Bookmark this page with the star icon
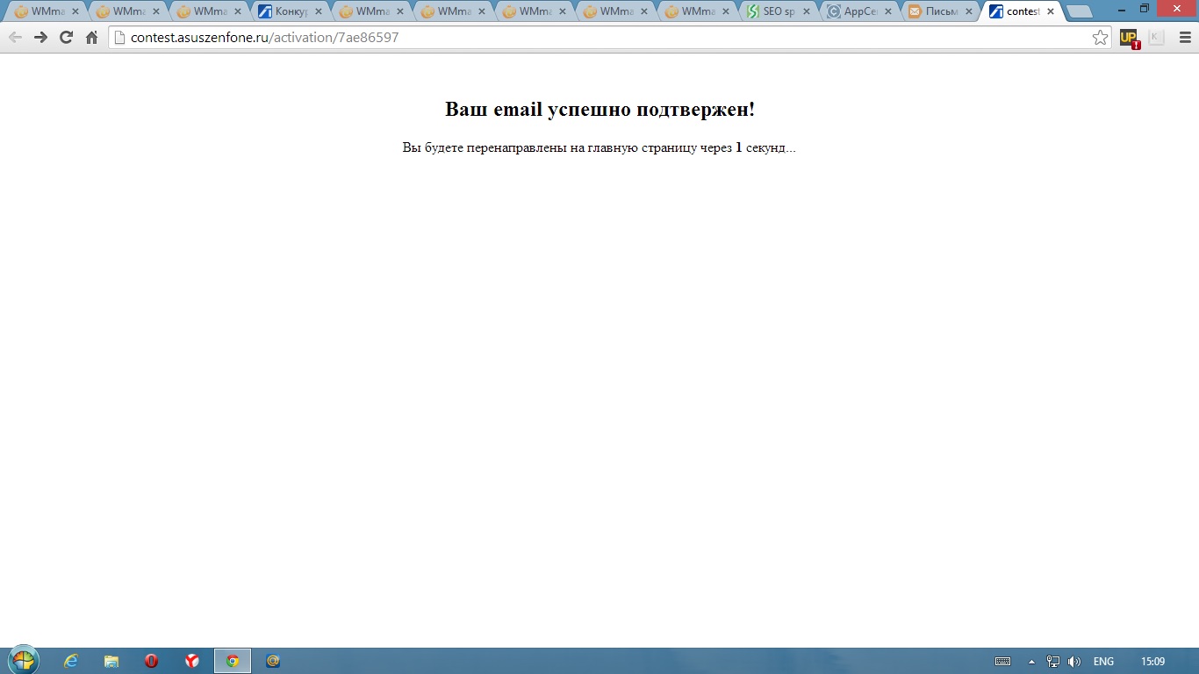Image resolution: width=1199 pixels, height=674 pixels. point(1100,38)
